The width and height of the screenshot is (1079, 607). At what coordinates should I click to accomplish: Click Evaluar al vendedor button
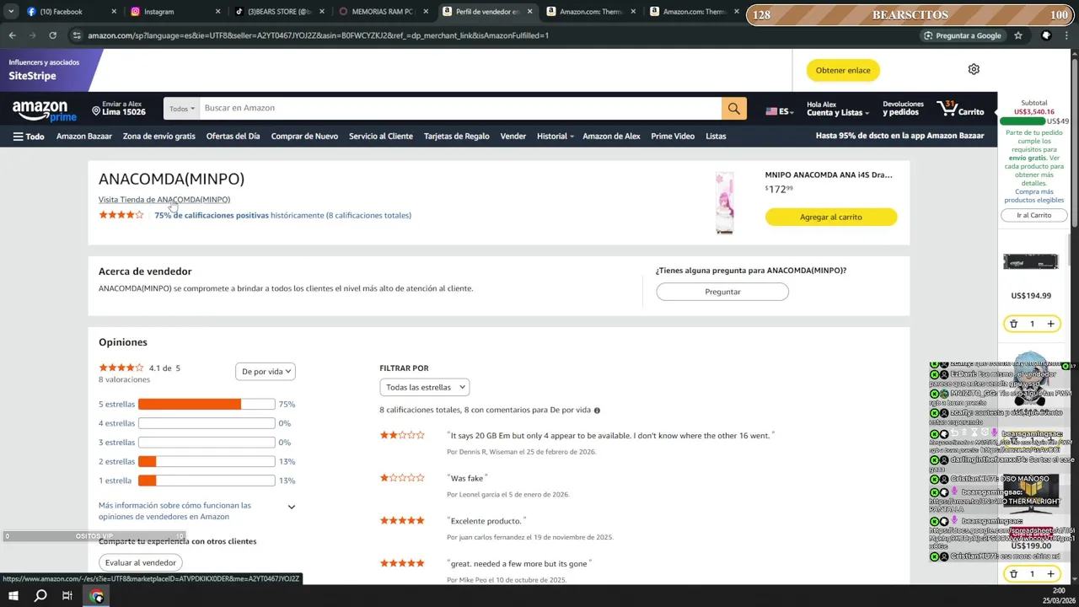point(141,562)
